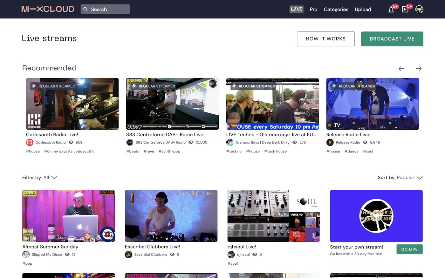
Task: Click the #rave tag
Action: pos(149,151)
